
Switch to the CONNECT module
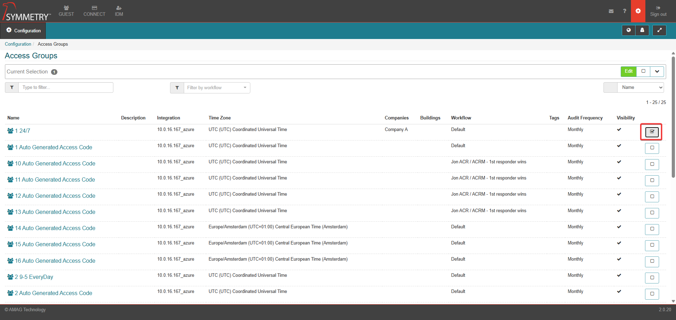(x=94, y=11)
